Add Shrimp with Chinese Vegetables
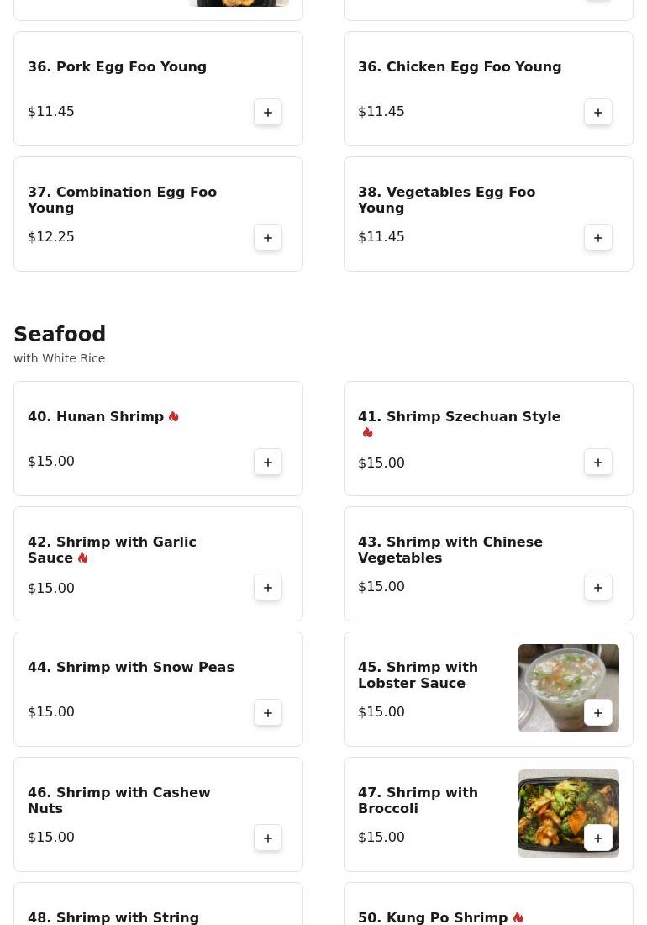 point(598,588)
